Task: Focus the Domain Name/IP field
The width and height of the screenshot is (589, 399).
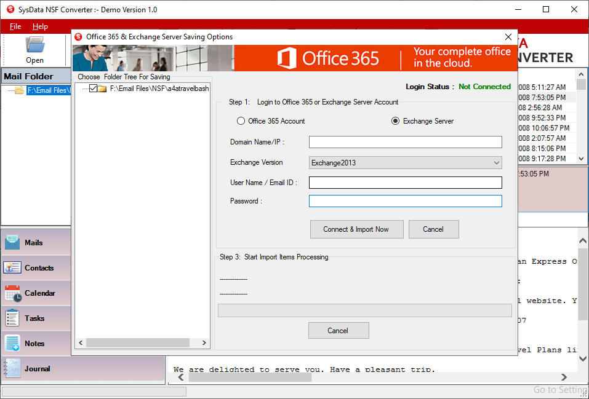Action: (x=406, y=142)
